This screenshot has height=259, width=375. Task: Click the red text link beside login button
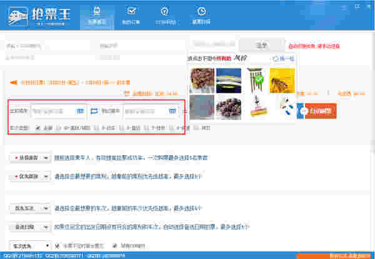[314, 46]
